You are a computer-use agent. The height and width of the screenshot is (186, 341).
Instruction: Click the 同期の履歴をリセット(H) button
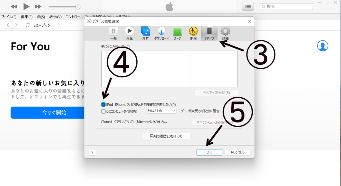(166, 136)
